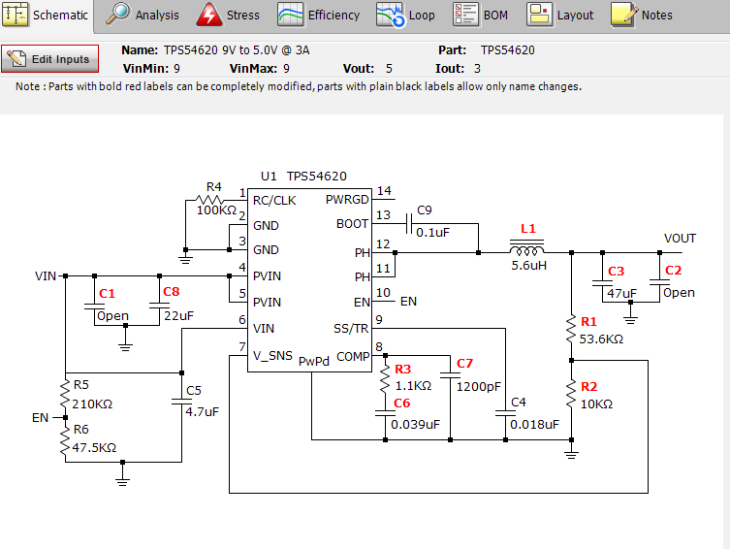Click the 10KΩ value of R2
This screenshot has width=730, height=549.
click(x=596, y=404)
